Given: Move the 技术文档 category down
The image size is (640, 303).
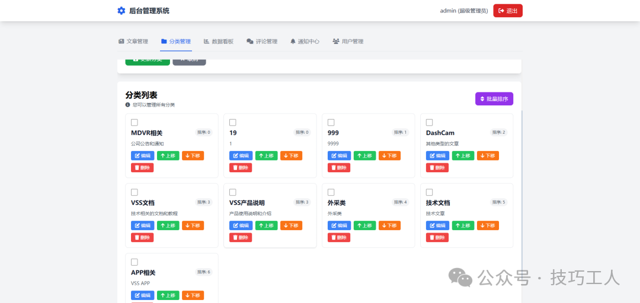Looking at the screenshot, I should click(488, 225).
